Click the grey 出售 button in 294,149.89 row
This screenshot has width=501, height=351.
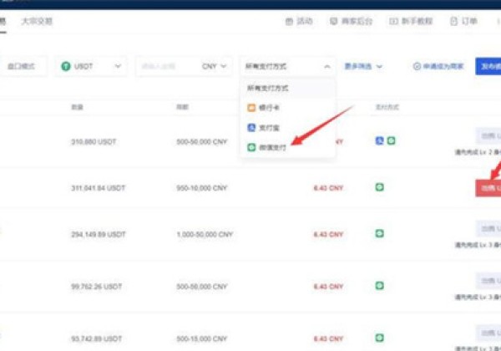coord(488,229)
